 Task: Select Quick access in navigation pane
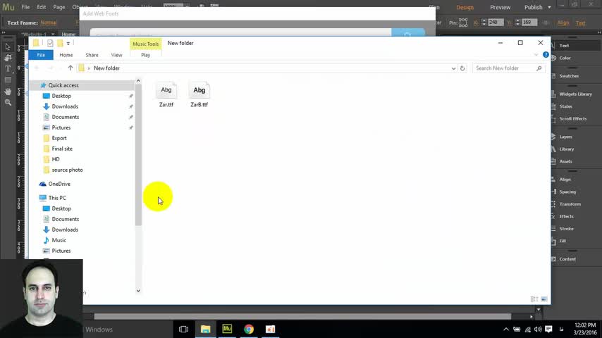pos(63,85)
